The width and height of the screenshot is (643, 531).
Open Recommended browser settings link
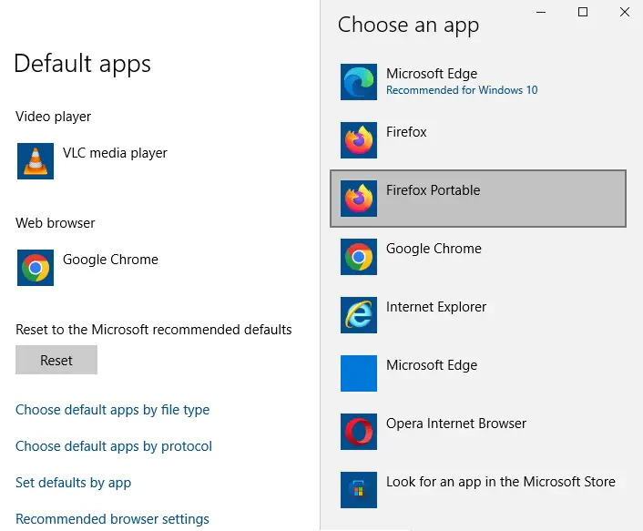click(x=112, y=519)
